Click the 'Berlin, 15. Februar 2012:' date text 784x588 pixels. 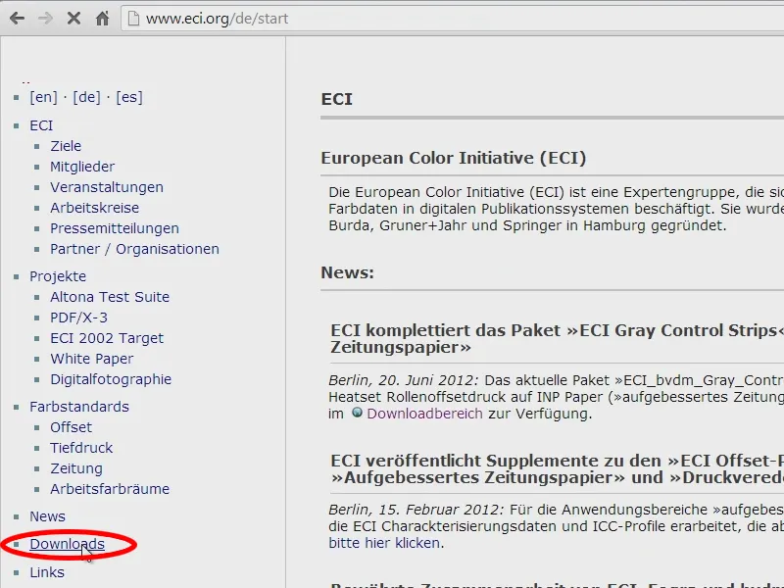click(416, 510)
